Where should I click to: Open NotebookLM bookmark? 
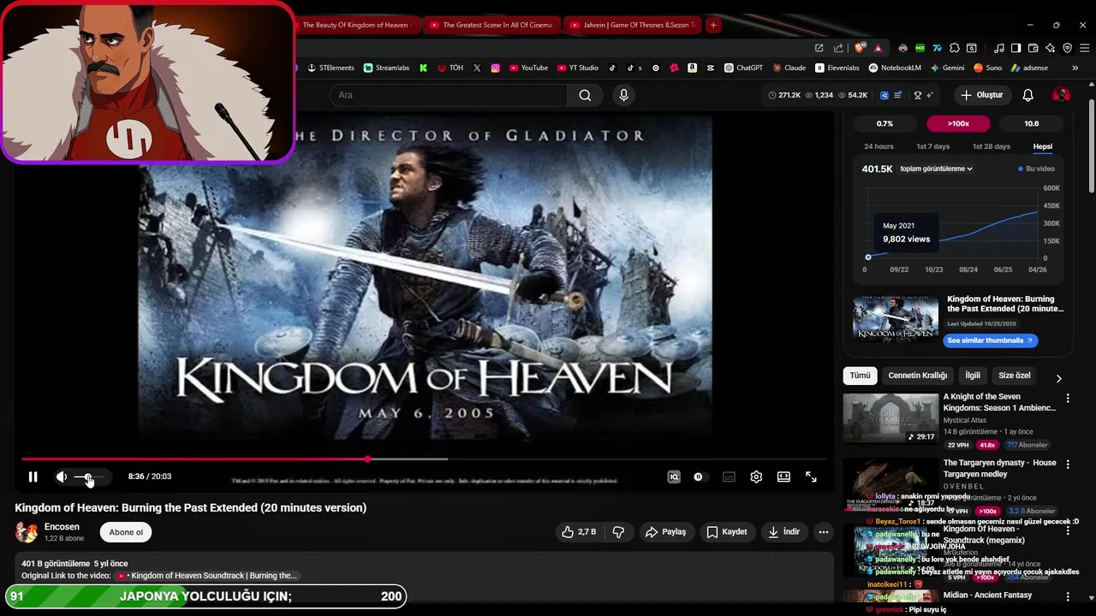pyautogui.click(x=895, y=68)
